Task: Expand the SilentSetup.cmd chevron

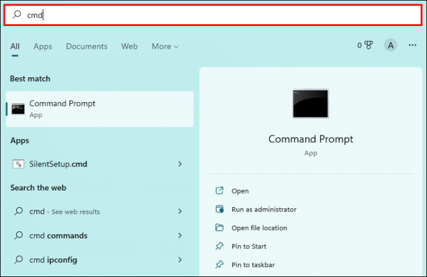Action: [179, 164]
